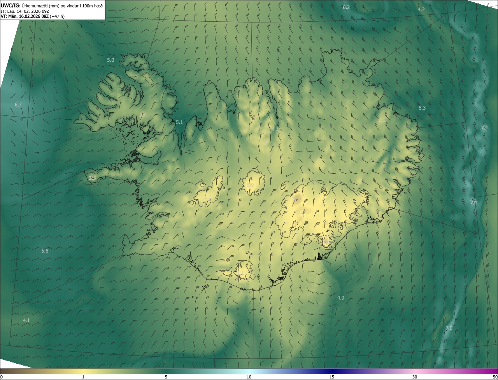Click the colorbar tick label 15
Viewport: 498px width, 380px height.
pyautogui.click(x=332, y=377)
